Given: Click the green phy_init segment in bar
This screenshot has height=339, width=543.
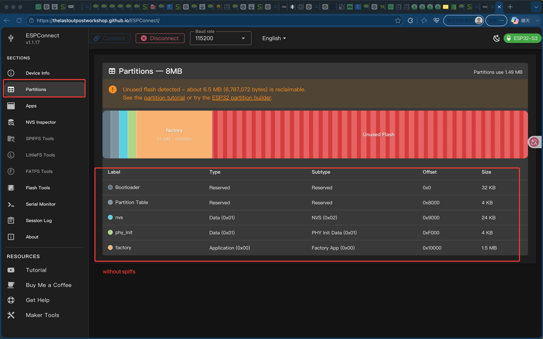Looking at the screenshot, I should point(132,134).
